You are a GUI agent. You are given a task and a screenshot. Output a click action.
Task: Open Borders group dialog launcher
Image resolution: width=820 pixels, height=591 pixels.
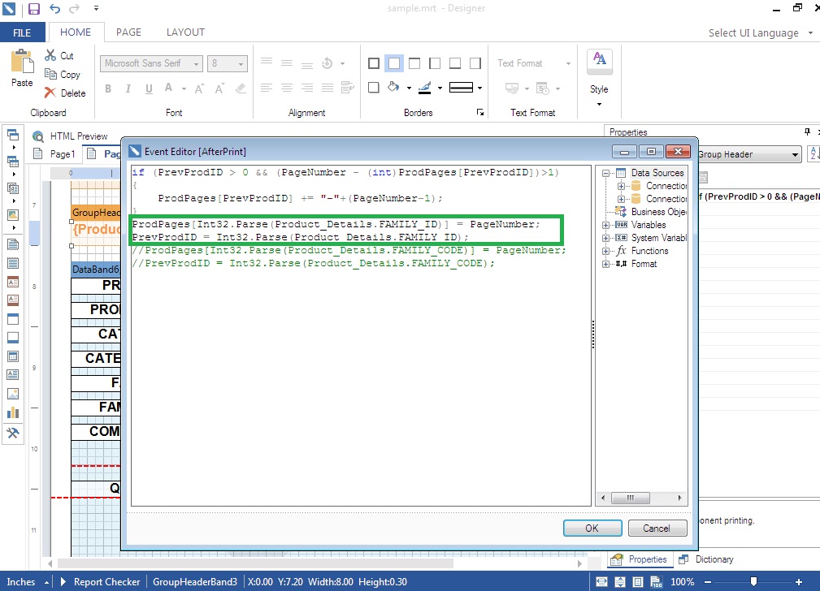point(480,112)
